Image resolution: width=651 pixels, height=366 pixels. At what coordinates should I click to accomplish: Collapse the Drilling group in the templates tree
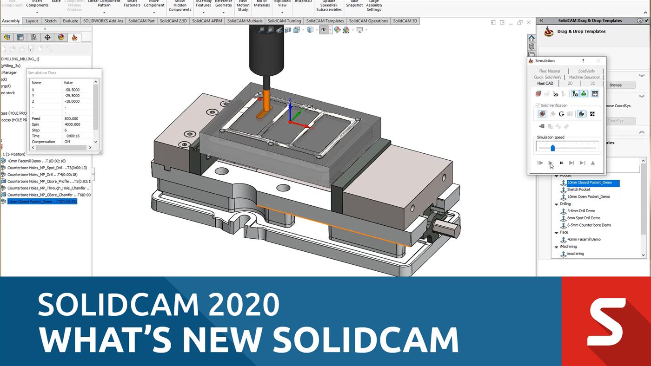(556, 203)
